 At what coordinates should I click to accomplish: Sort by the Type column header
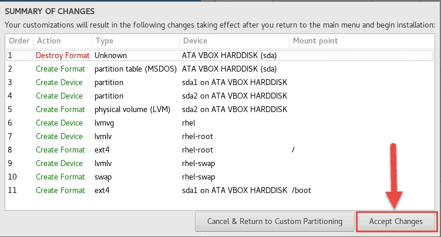click(x=134, y=41)
